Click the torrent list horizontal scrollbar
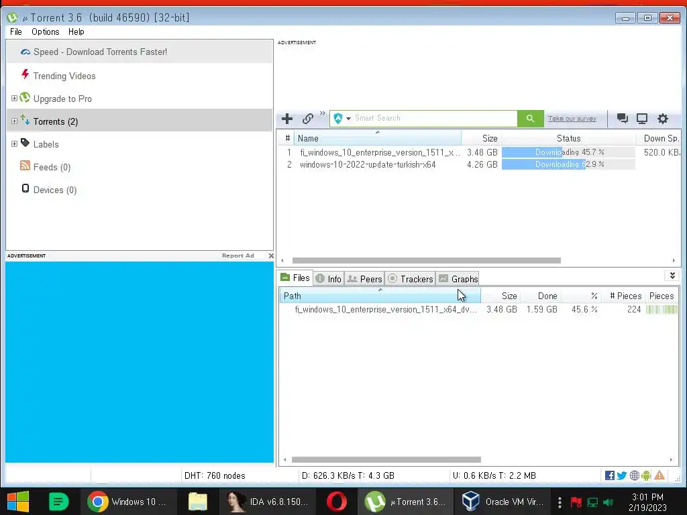Screen dimensions: 687x515 coord(426,261)
